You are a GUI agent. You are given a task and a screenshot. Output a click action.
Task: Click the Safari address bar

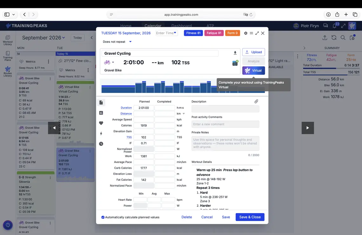[x=181, y=15]
